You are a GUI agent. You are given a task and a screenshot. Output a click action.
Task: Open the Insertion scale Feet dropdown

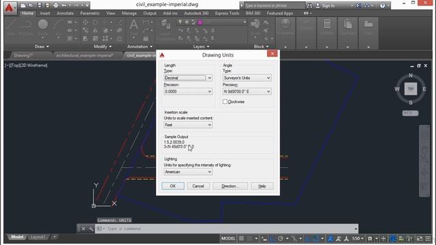[x=188, y=125]
